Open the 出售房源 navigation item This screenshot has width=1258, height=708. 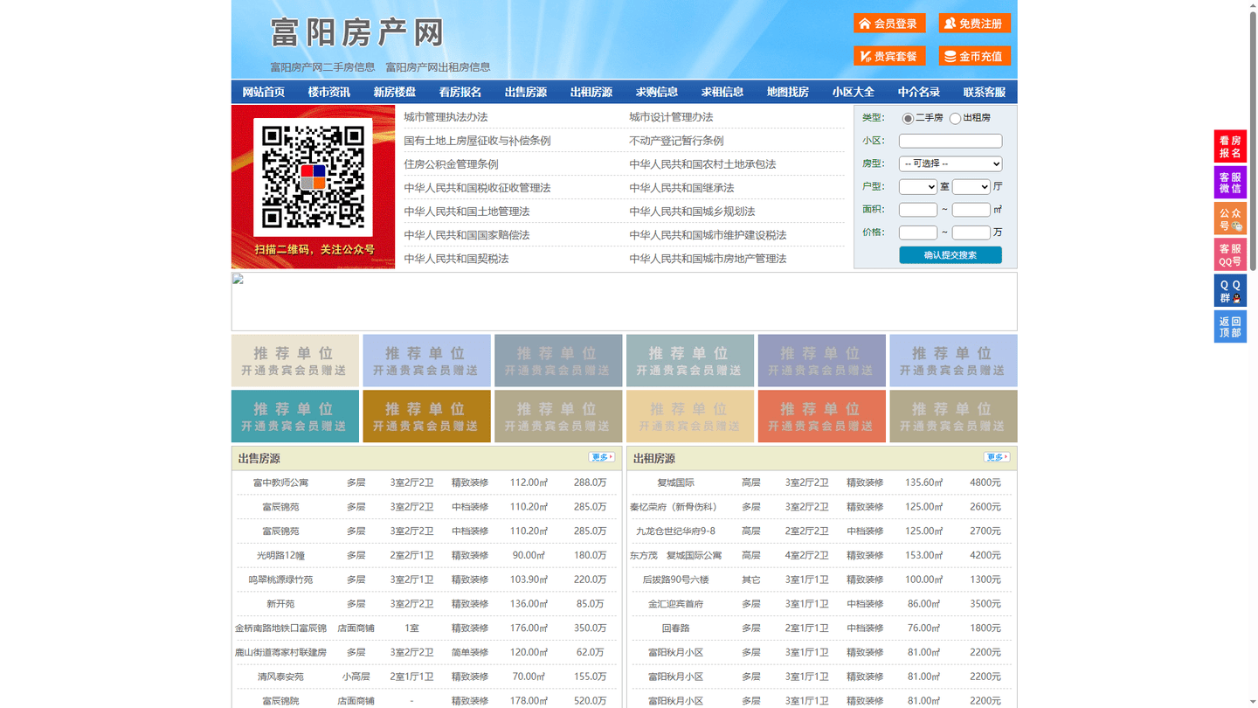(526, 92)
